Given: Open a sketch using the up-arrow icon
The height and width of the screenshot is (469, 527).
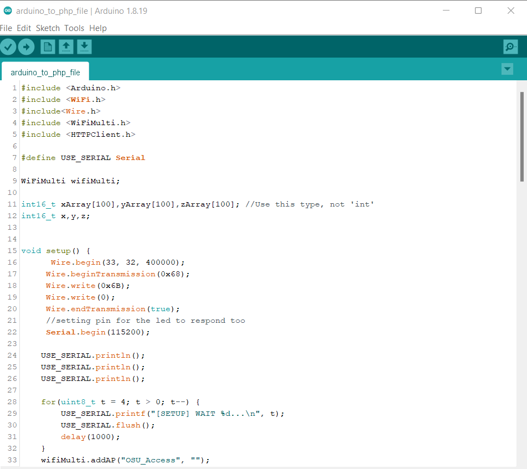Looking at the screenshot, I should pos(66,47).
